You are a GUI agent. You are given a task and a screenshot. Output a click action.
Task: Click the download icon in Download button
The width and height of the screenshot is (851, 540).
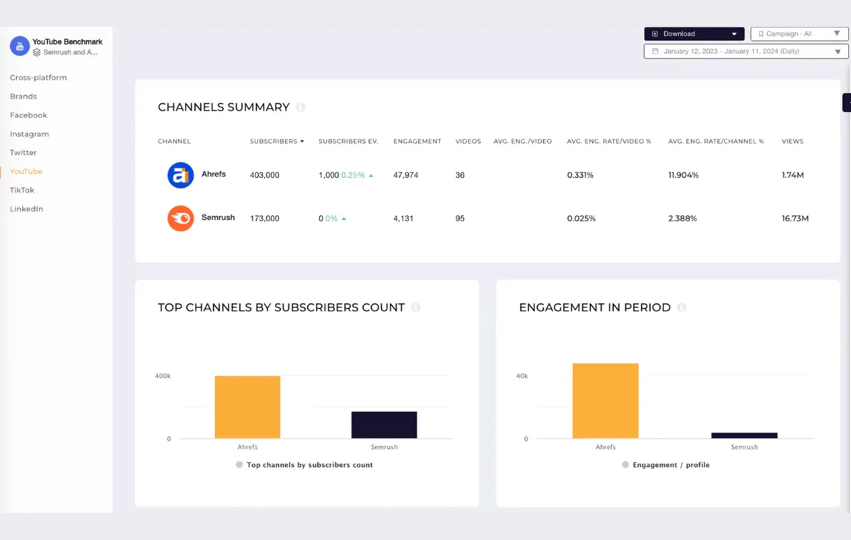point(655,34)
